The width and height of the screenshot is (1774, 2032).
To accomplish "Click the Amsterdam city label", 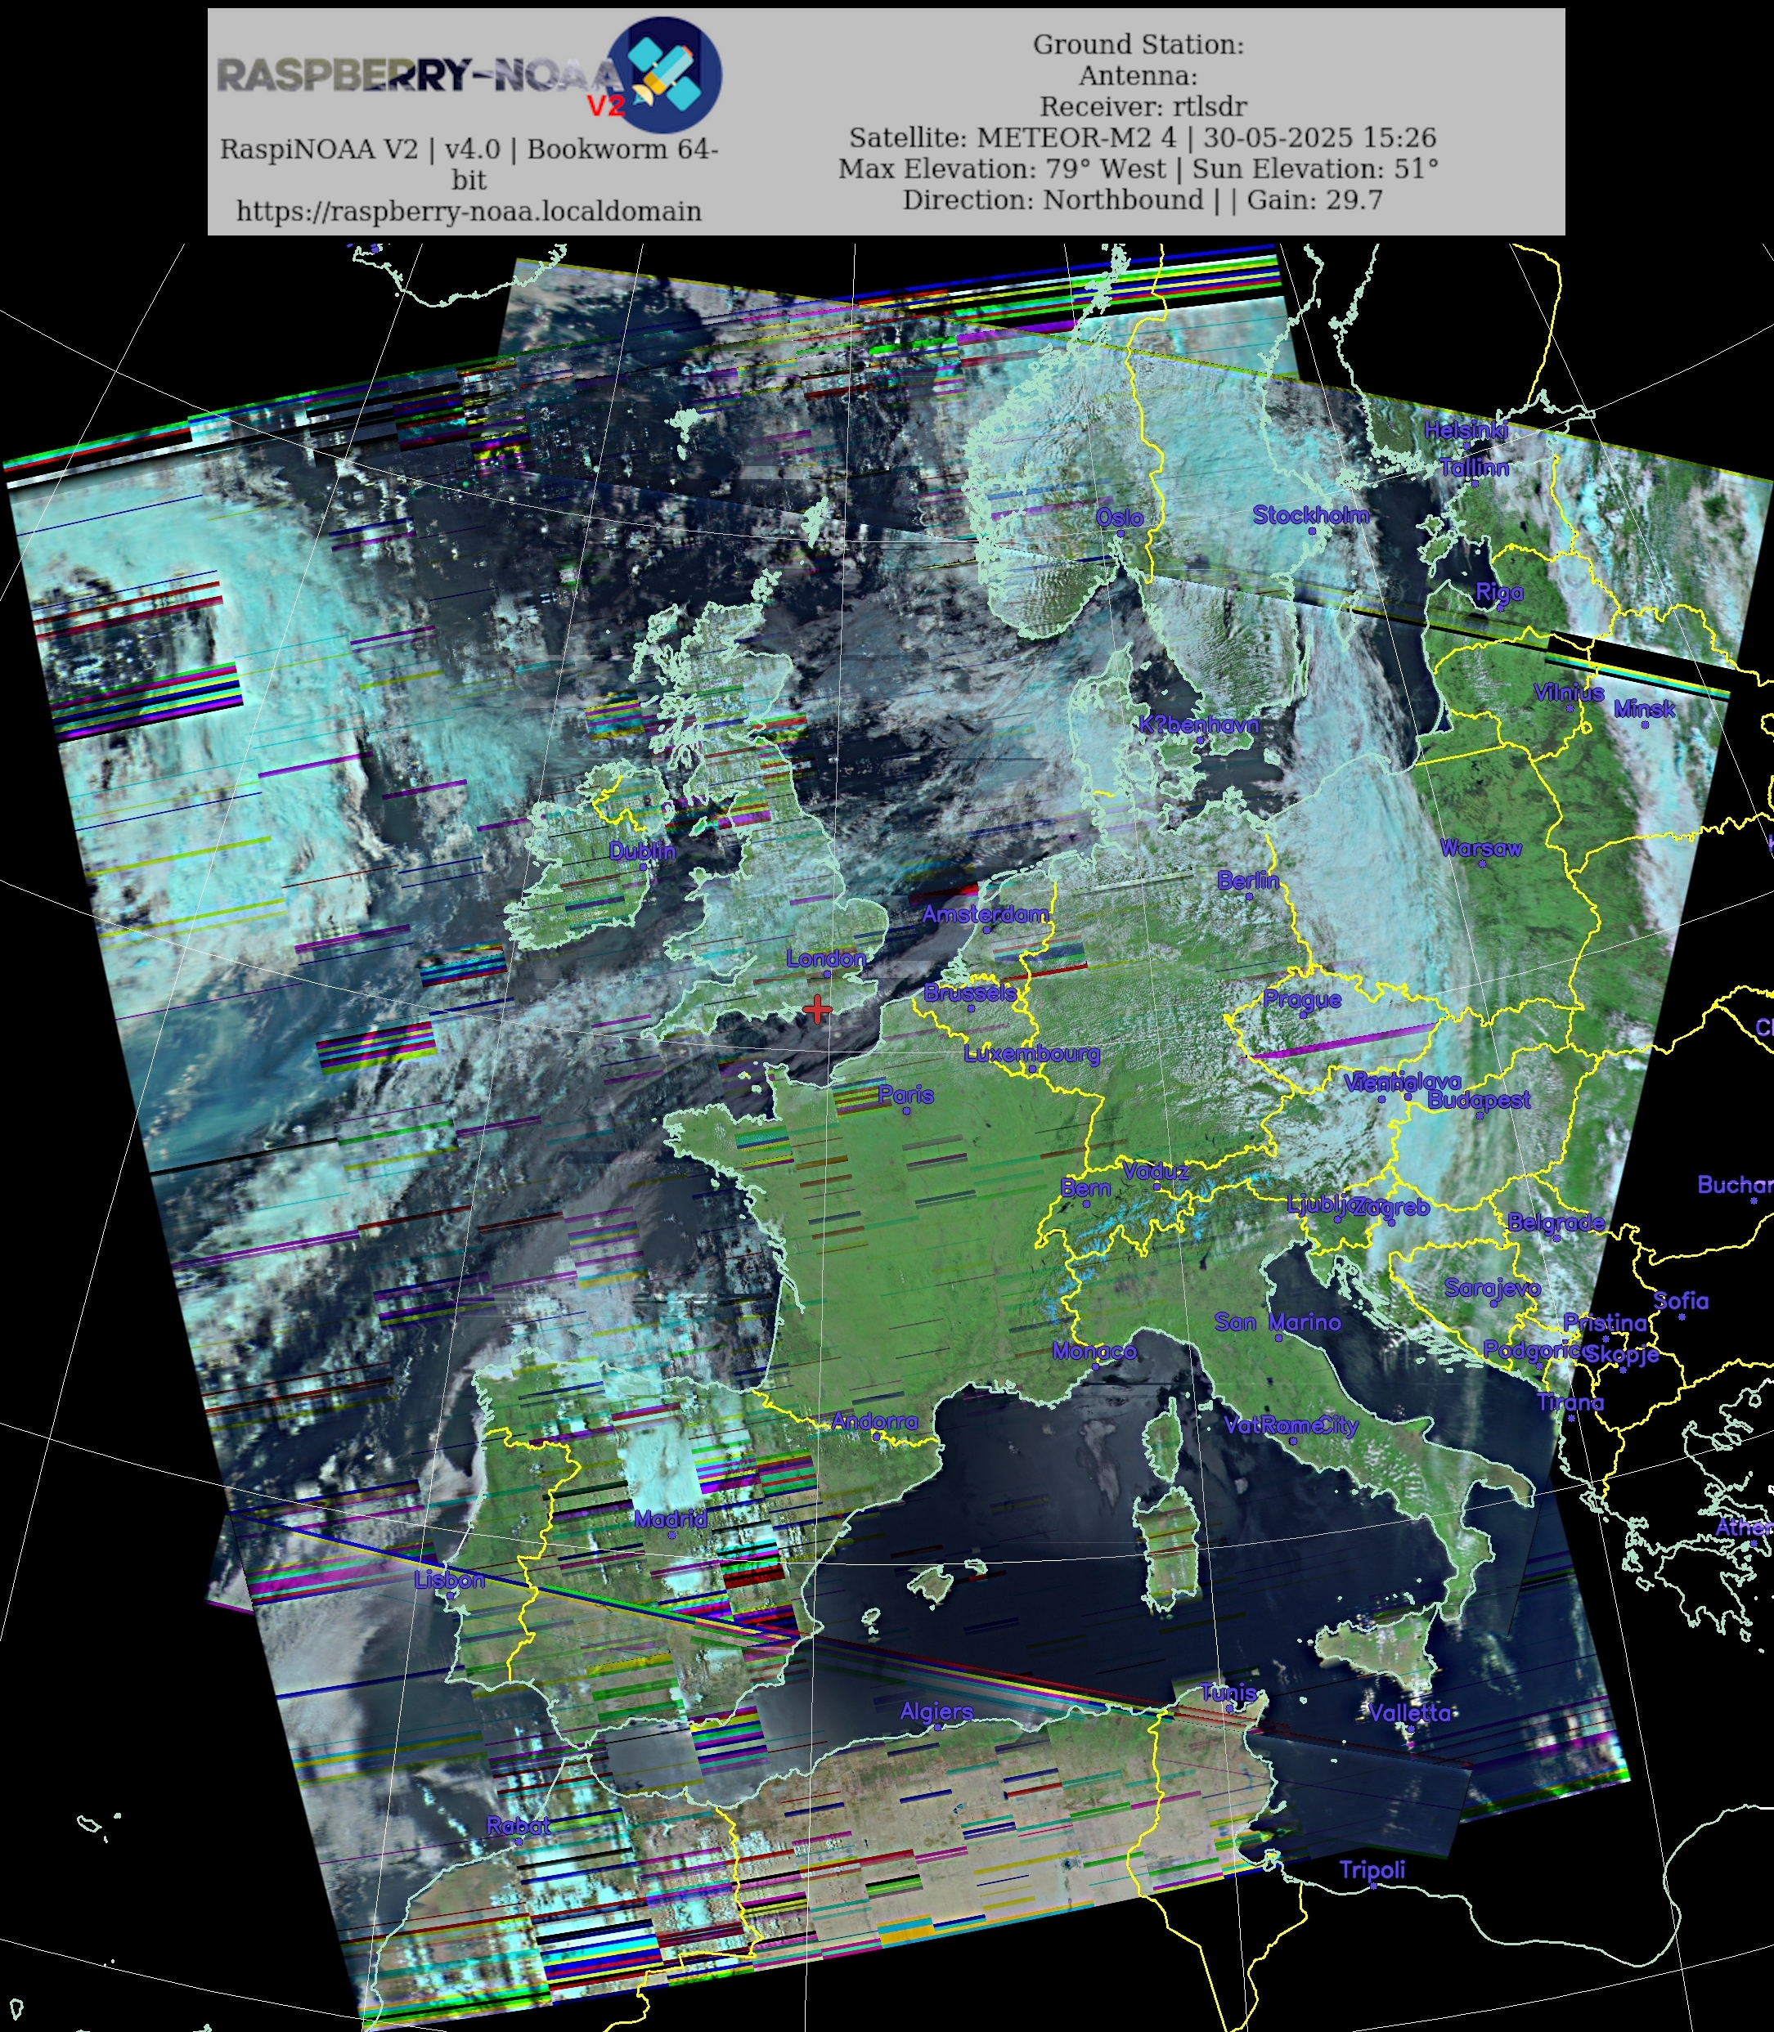I will (985, 914).
